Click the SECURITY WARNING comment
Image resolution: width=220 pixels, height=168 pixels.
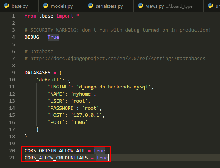pos(117,30)
